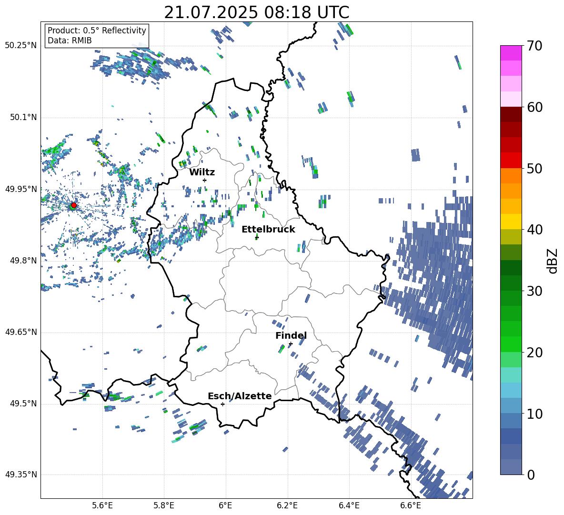564x515 pixels.
Task: Click the colorbar tick label 60
Action: 534,107
